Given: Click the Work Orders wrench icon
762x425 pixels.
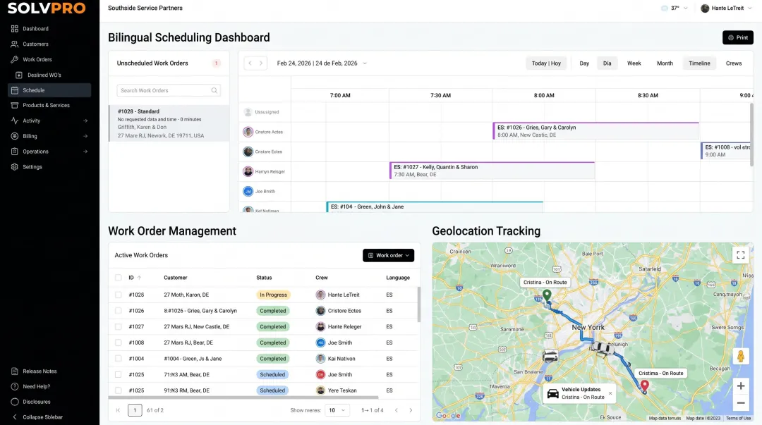Looking at the screenshot, I should pyautogui.click(x=15, y=59).
